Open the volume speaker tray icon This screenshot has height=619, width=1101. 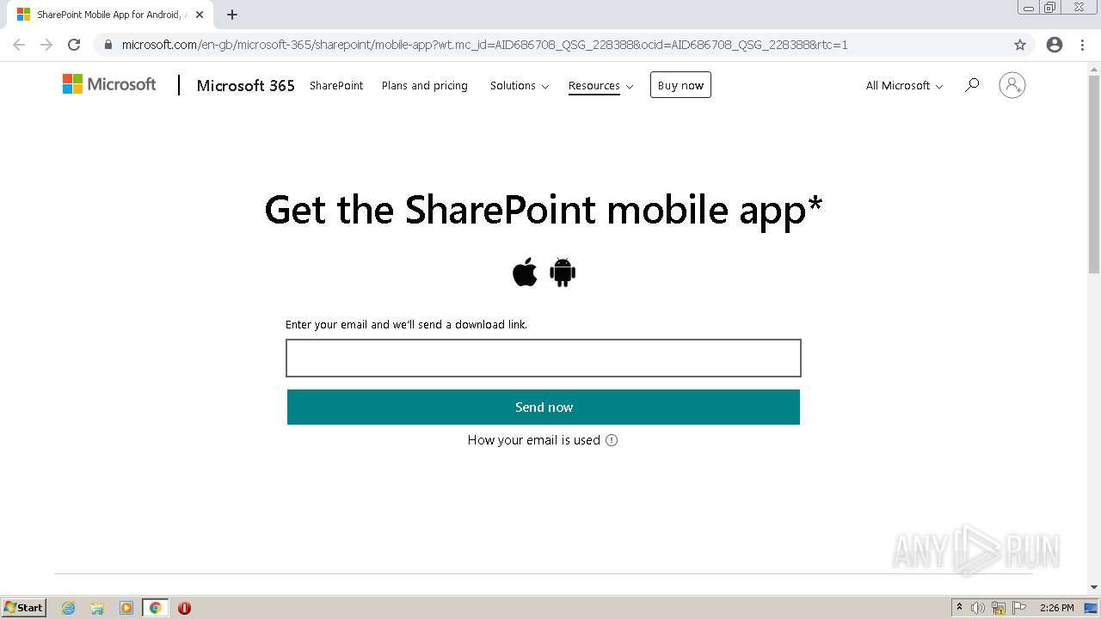coord(978,608)
